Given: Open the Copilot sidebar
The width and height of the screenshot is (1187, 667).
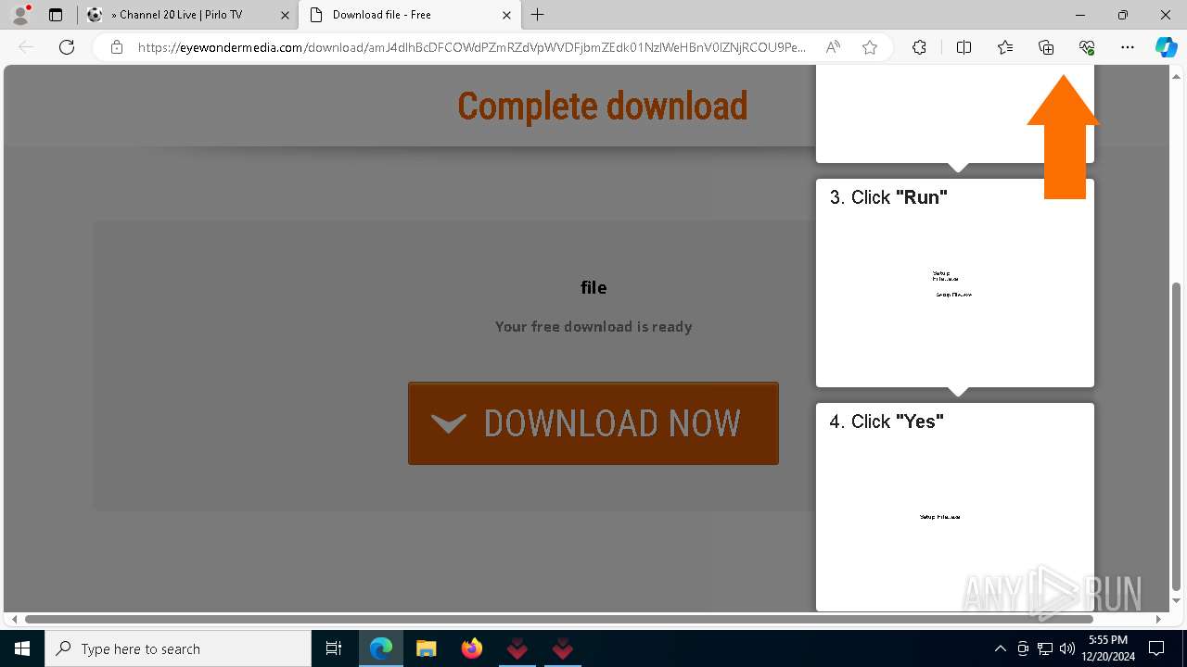Looking at the screenshot, I should pos(1166,47).
